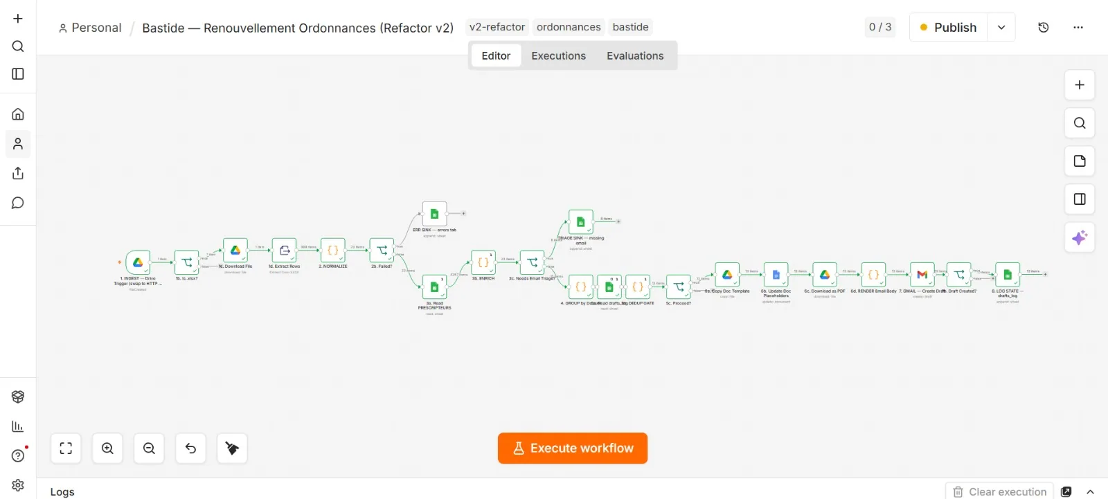Screen dimensions: 1108x499
Task: Open settings gear in left sidebar
Action: pos(18,485)
